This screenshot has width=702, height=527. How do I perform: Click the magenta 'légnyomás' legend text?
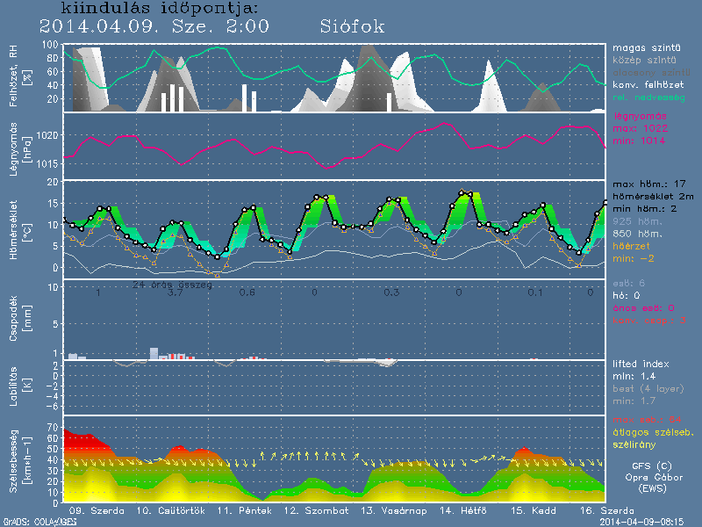641,116
